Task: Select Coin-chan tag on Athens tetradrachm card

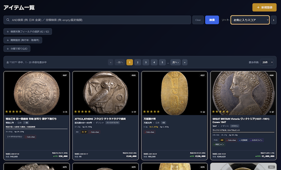Action: pos(94,132)
